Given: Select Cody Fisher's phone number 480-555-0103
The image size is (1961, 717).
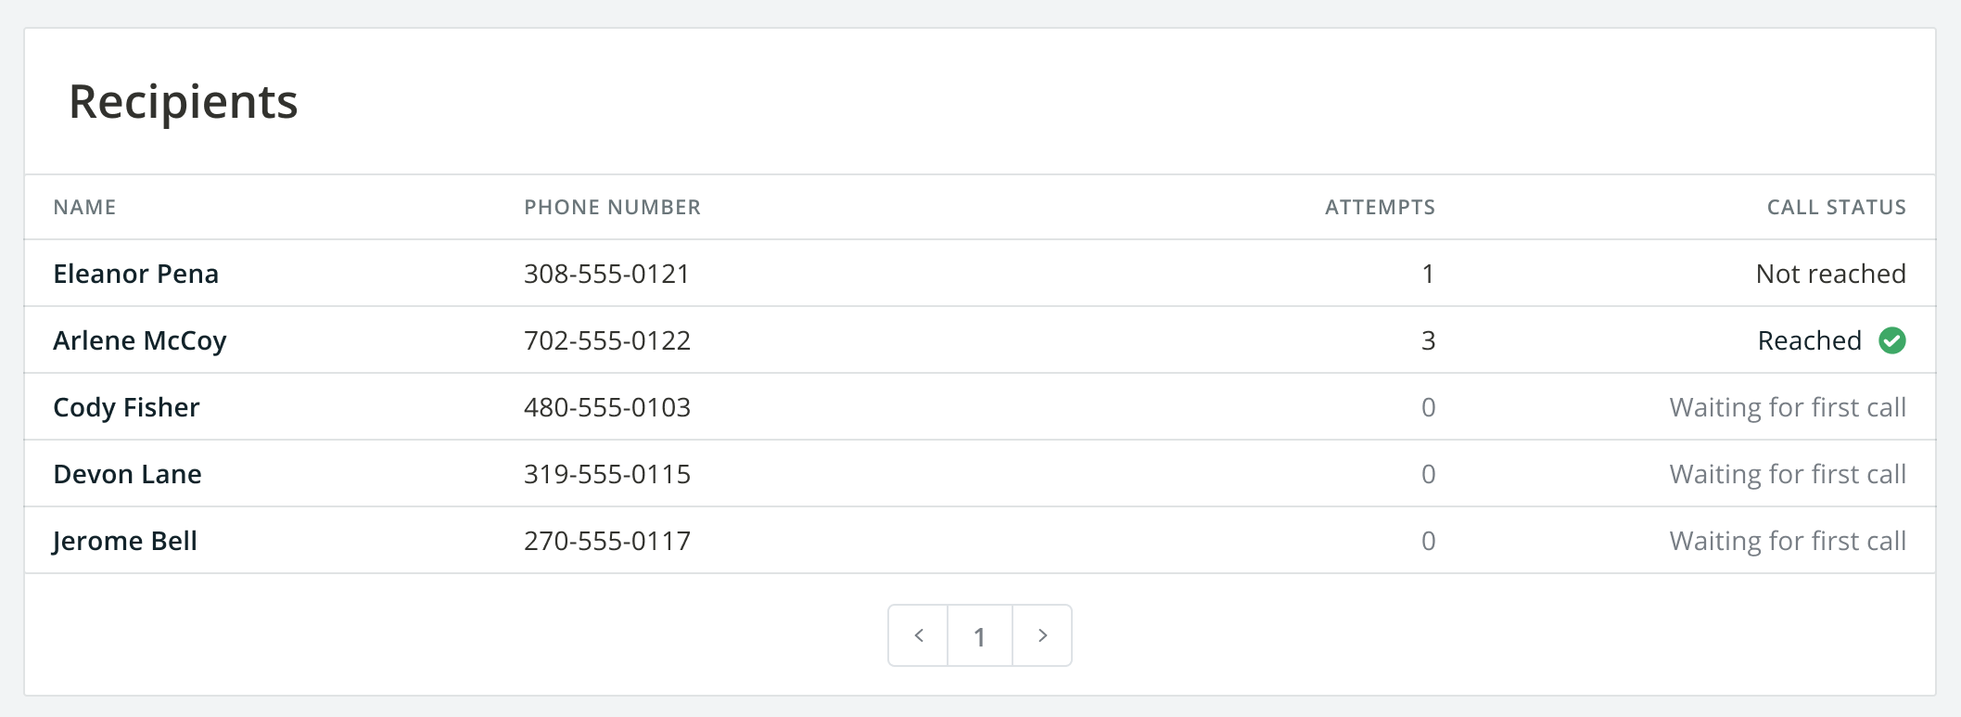Looking at the screenshot, I should click(x=606, y=407).
